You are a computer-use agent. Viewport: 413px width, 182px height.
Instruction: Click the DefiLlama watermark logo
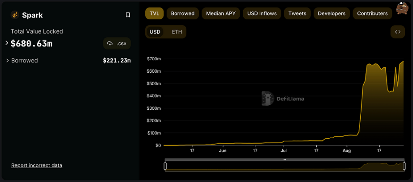[x=267, y=99]
